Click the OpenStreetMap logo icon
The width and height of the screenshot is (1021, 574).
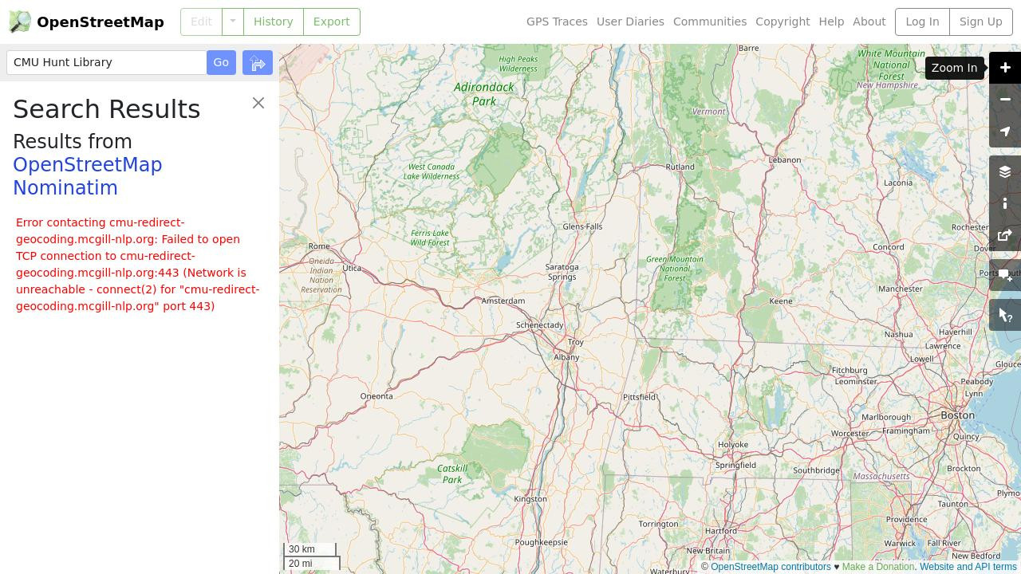[20, 22]
